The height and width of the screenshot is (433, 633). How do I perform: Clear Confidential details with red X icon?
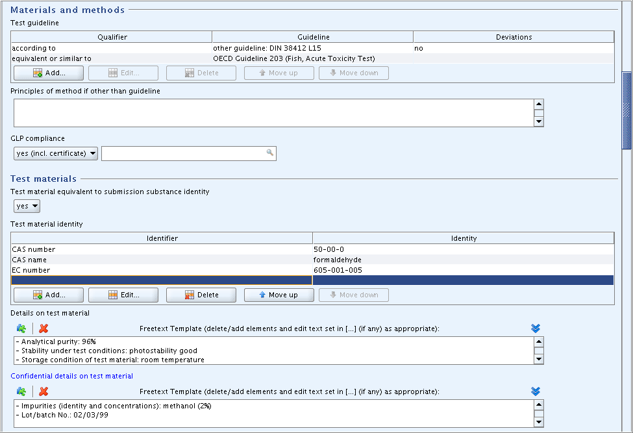[43, 391]
